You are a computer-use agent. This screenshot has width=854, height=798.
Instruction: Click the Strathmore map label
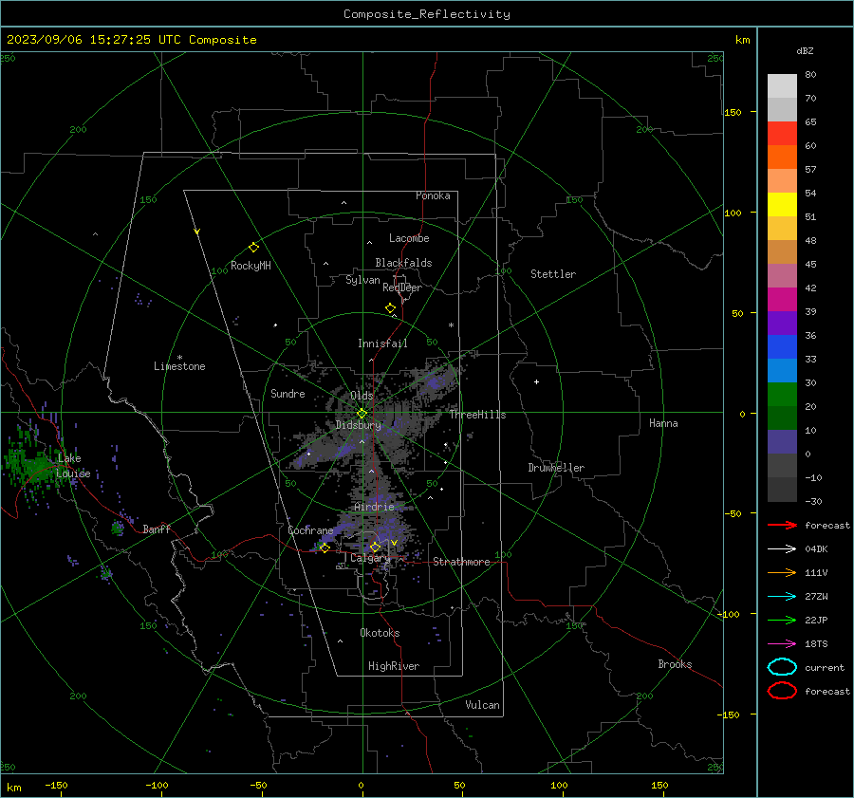pyautogui.click(x=461, y=562)
